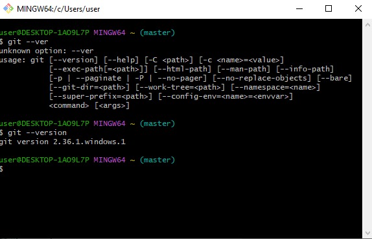The width and height of the screenshot is (372, 239).
Task: Click '[--config-env=<name>=<envvar>]' option
Action: pos(226,96)
